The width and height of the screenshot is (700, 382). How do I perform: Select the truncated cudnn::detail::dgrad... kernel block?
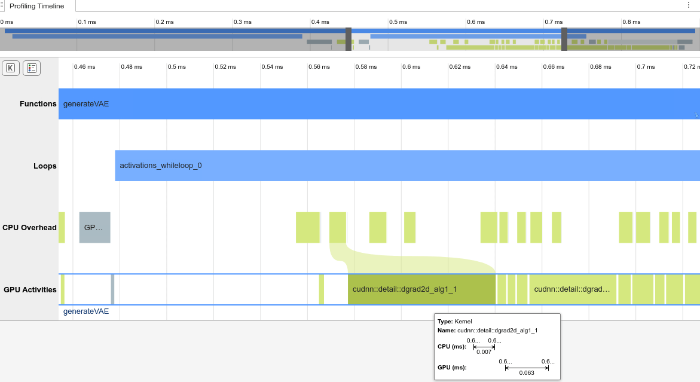573,289
